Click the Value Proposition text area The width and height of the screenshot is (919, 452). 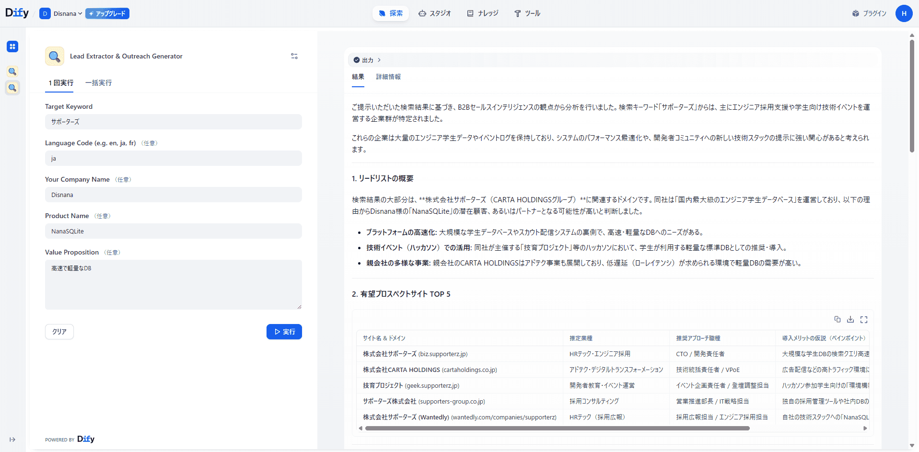click(174, 285)
